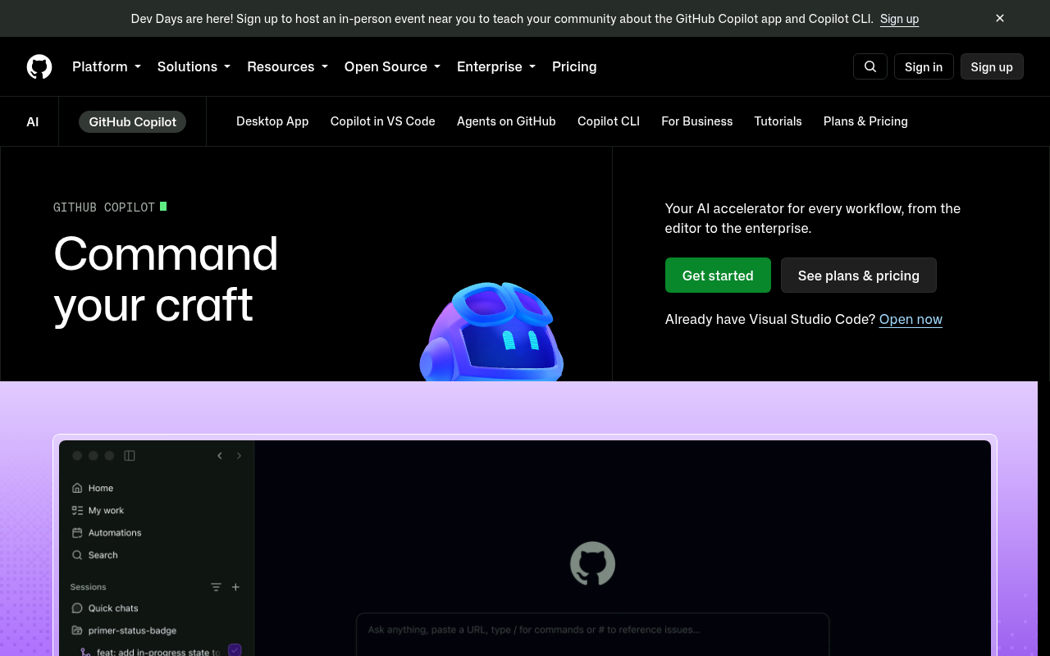The height and width of the screenshot is (656, 1050).
Task: Click the Ask anything input field
Action: coord(592,634)
